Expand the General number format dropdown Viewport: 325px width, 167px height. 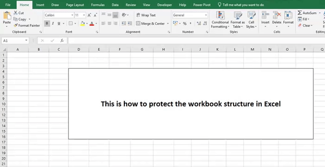206,15
